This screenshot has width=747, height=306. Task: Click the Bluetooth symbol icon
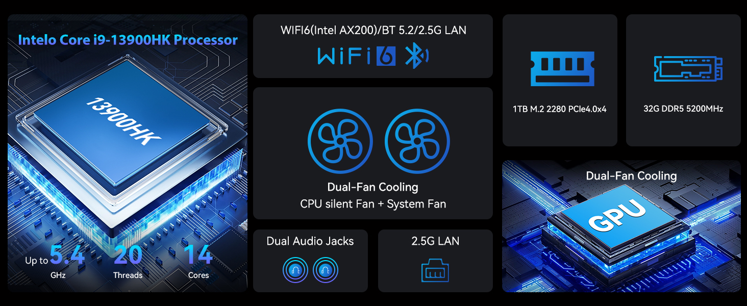click(417, 56)
